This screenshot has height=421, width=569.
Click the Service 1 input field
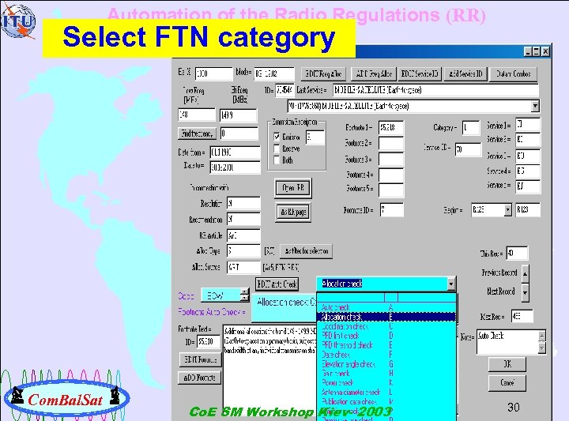point(528,125)
